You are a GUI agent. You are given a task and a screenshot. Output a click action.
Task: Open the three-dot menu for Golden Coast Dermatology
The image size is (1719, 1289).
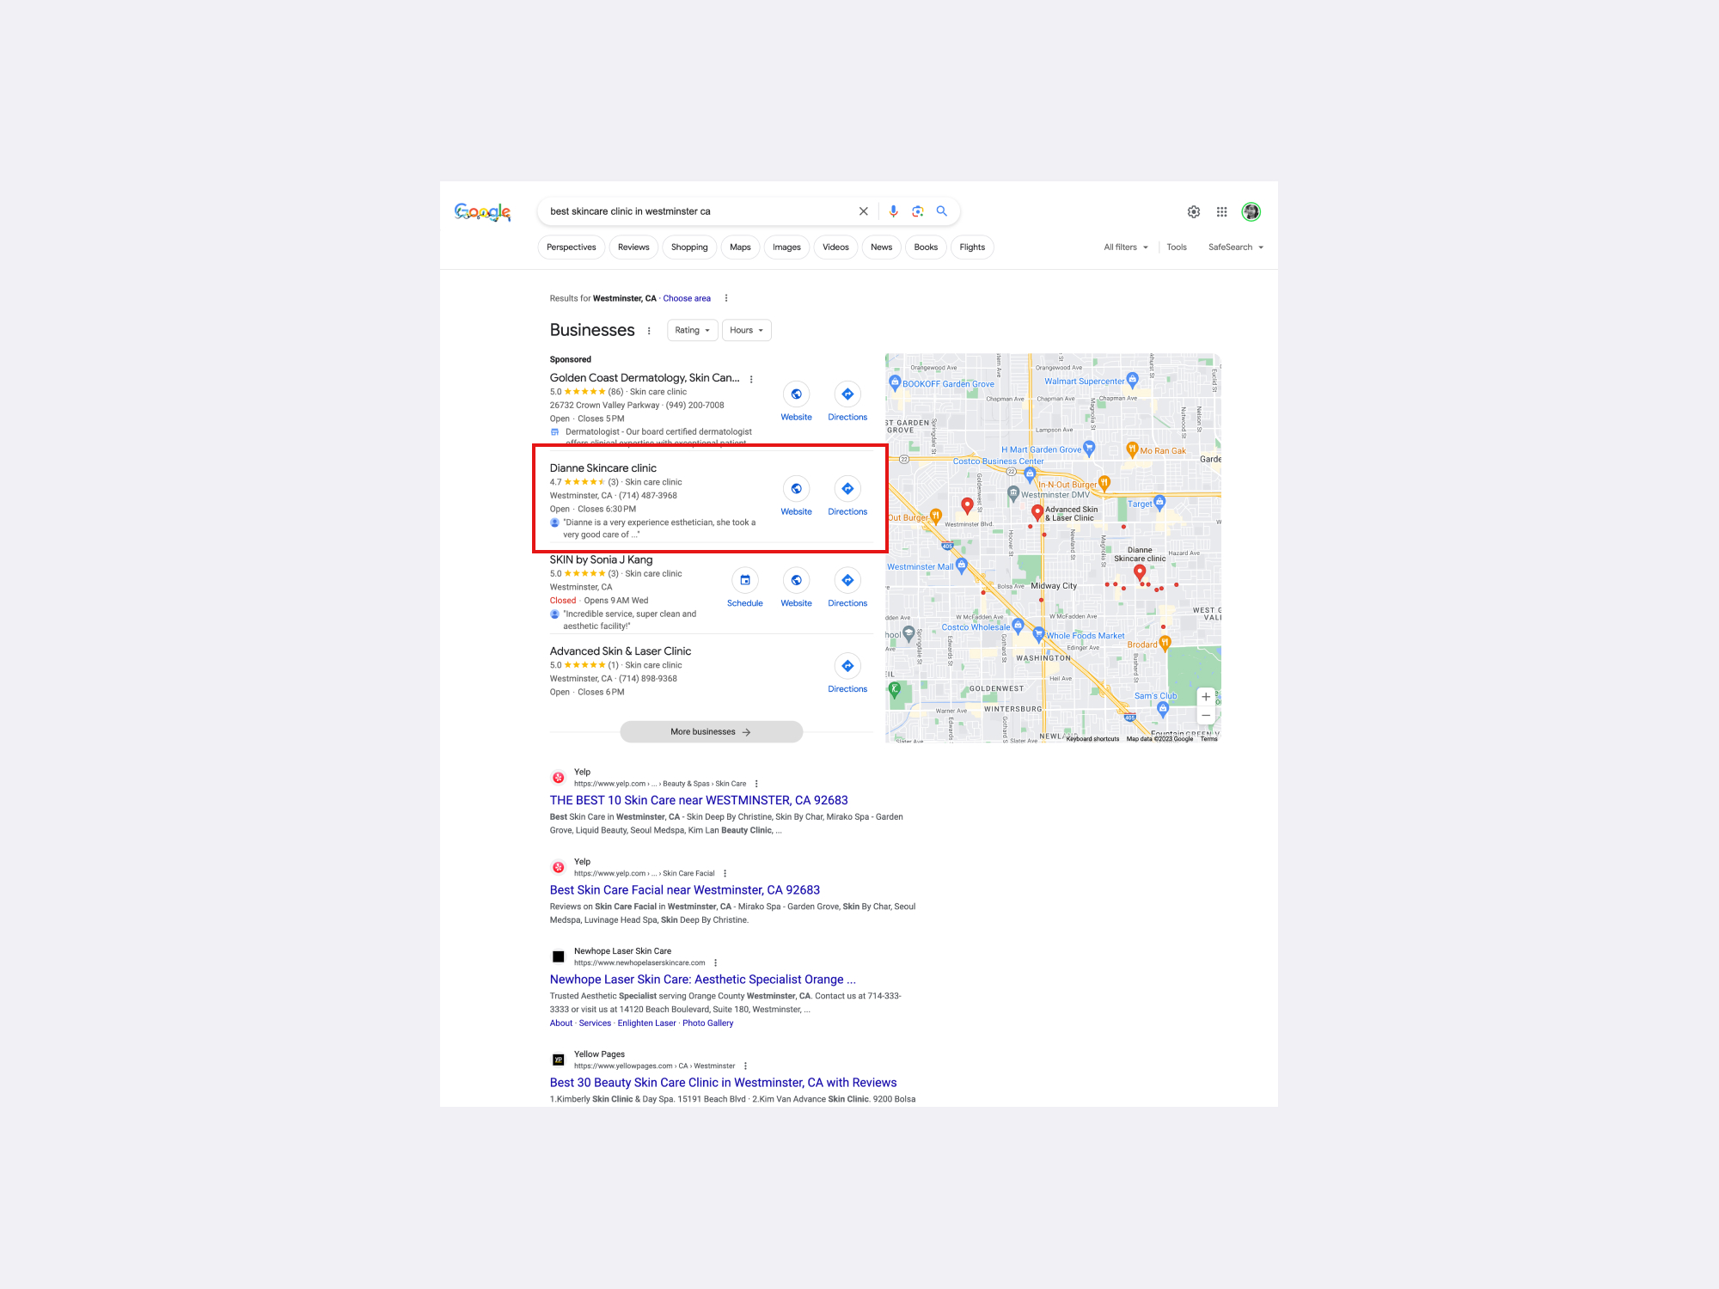pyautogui.click(x=751, y=379)
